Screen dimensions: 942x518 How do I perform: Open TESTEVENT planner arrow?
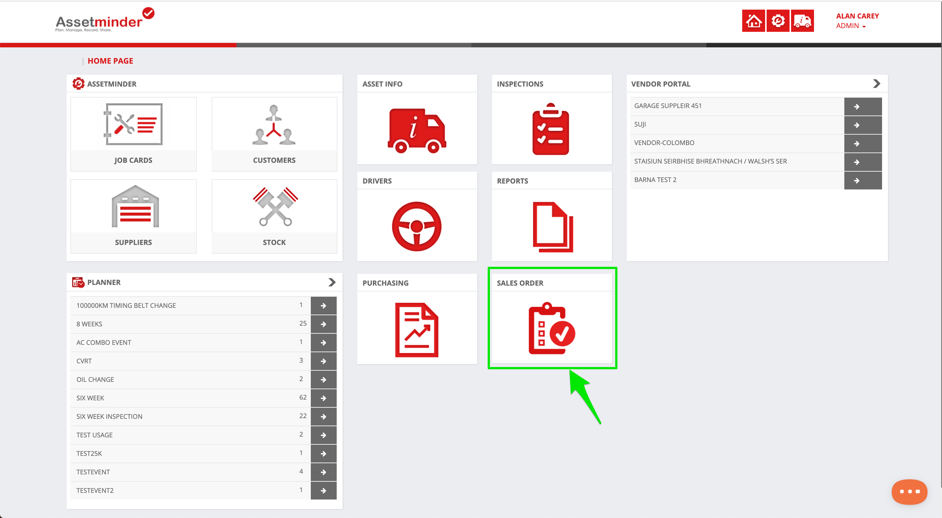pyautogui.click(x=324, y=472)
